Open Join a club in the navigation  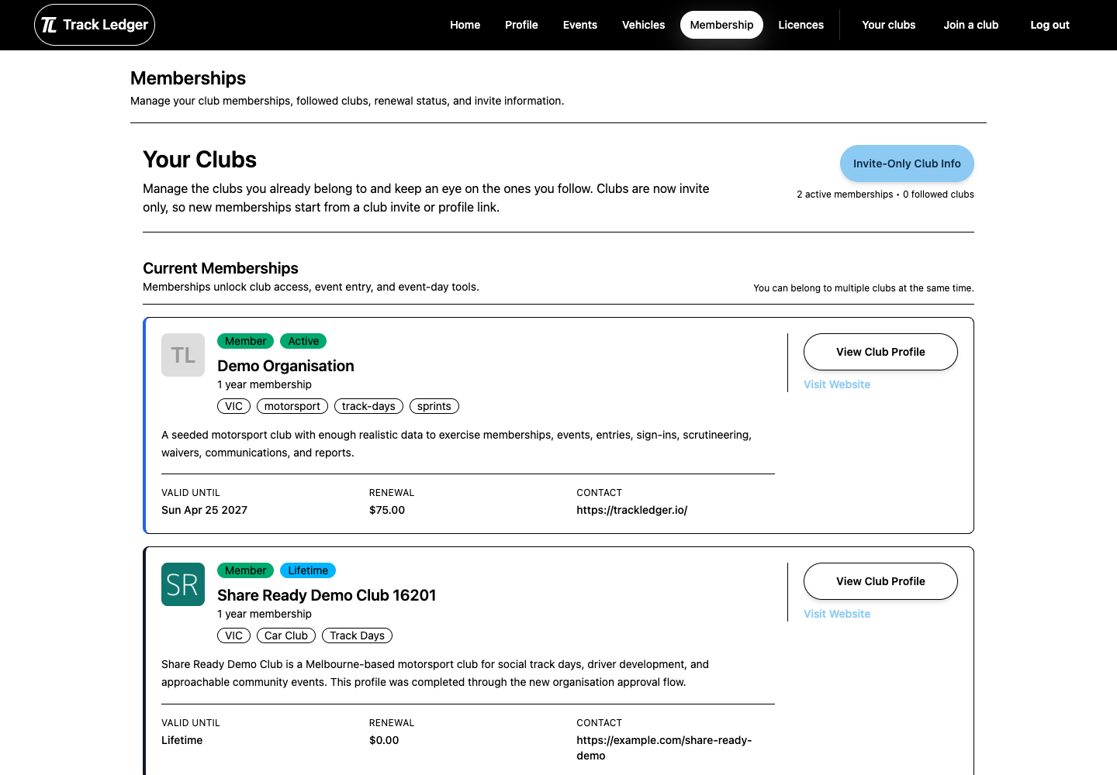pos(971,25)
